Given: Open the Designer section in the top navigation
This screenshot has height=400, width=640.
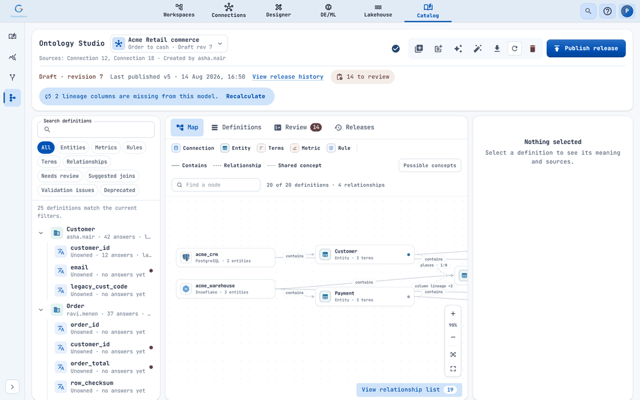Looking at the screenshot, I should [279, 11].
